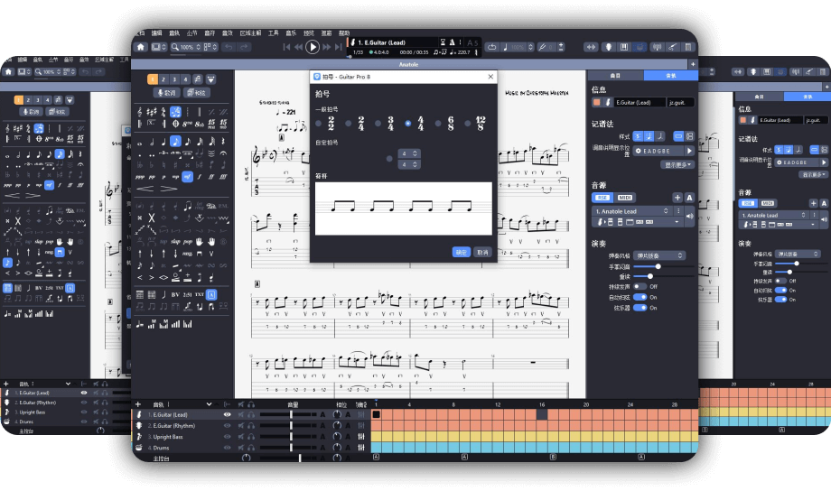Switch to the song tab in the main inspector

click(615, 76)
